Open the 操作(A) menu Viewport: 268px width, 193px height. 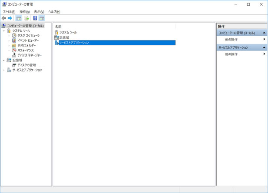[x=25, y=12]
